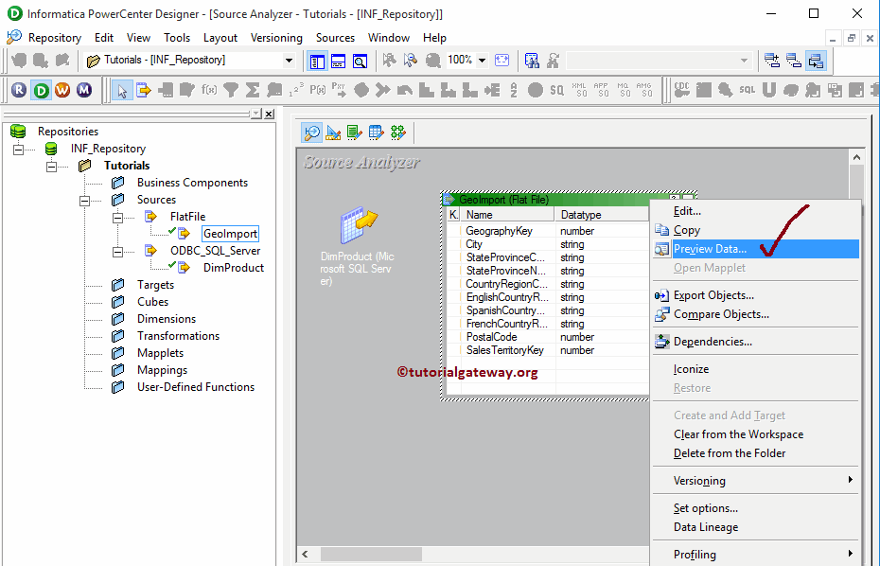Screen dimensions: 880x566
Task: Click the SQL transformation icon
Action: (x=747, y=90)
